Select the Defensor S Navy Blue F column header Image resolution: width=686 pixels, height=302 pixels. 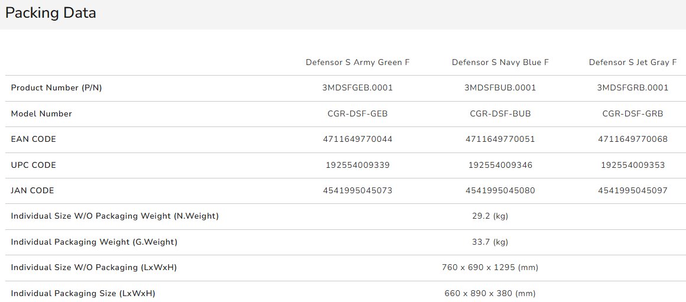500,62
